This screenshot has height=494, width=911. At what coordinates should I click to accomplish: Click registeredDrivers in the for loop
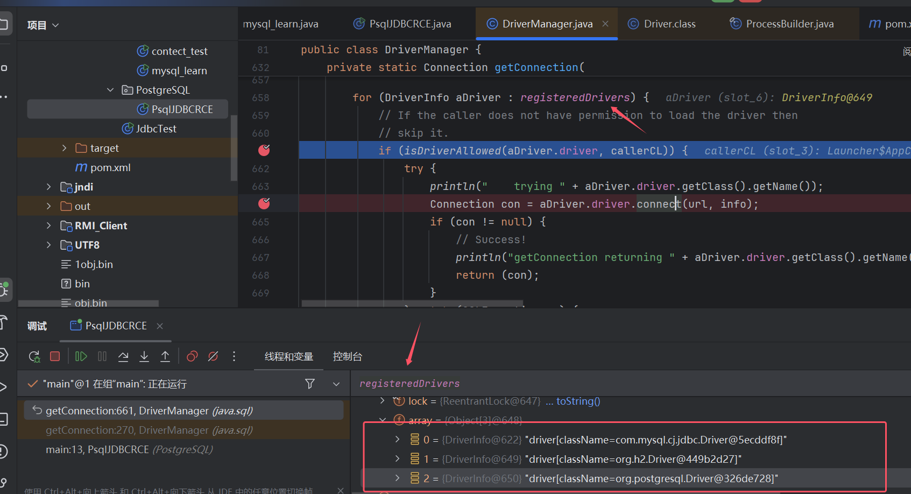point(575,97)
